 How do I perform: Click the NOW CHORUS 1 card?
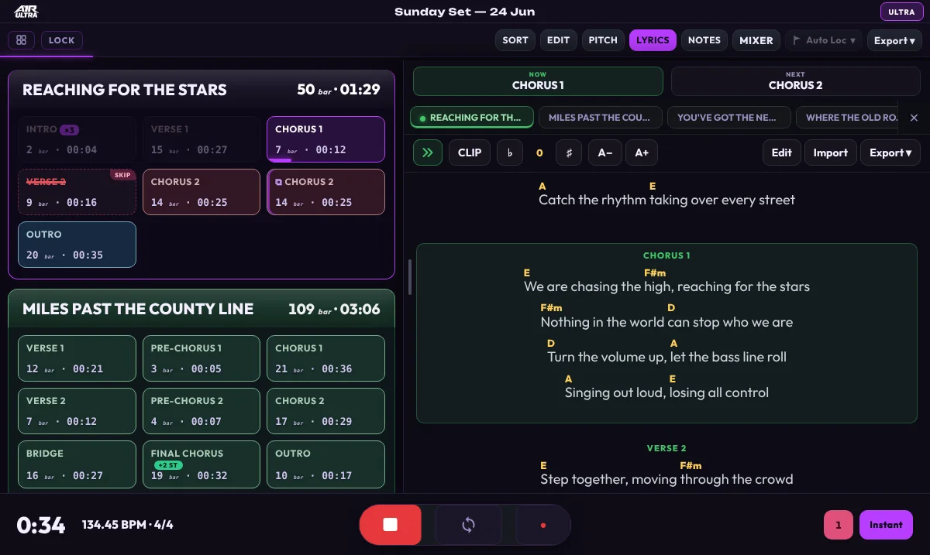tap(538, 81)
